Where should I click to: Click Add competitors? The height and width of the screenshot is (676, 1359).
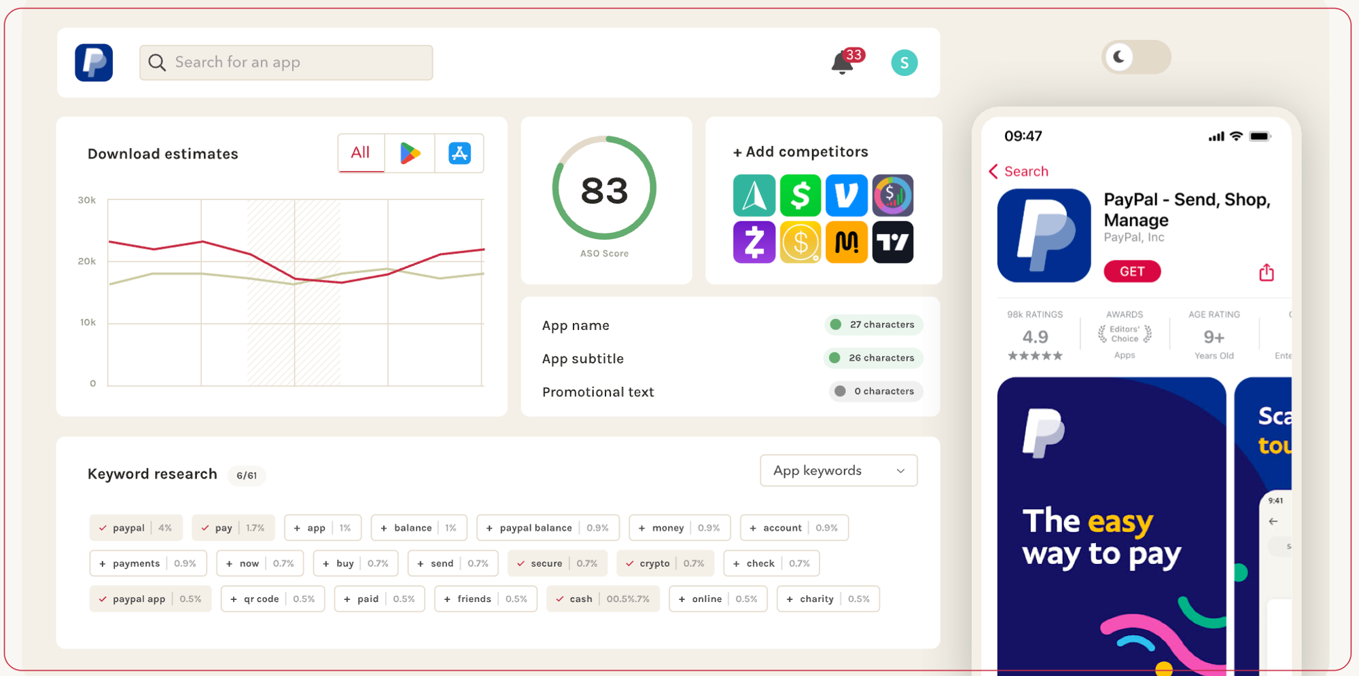coord(800,152)
